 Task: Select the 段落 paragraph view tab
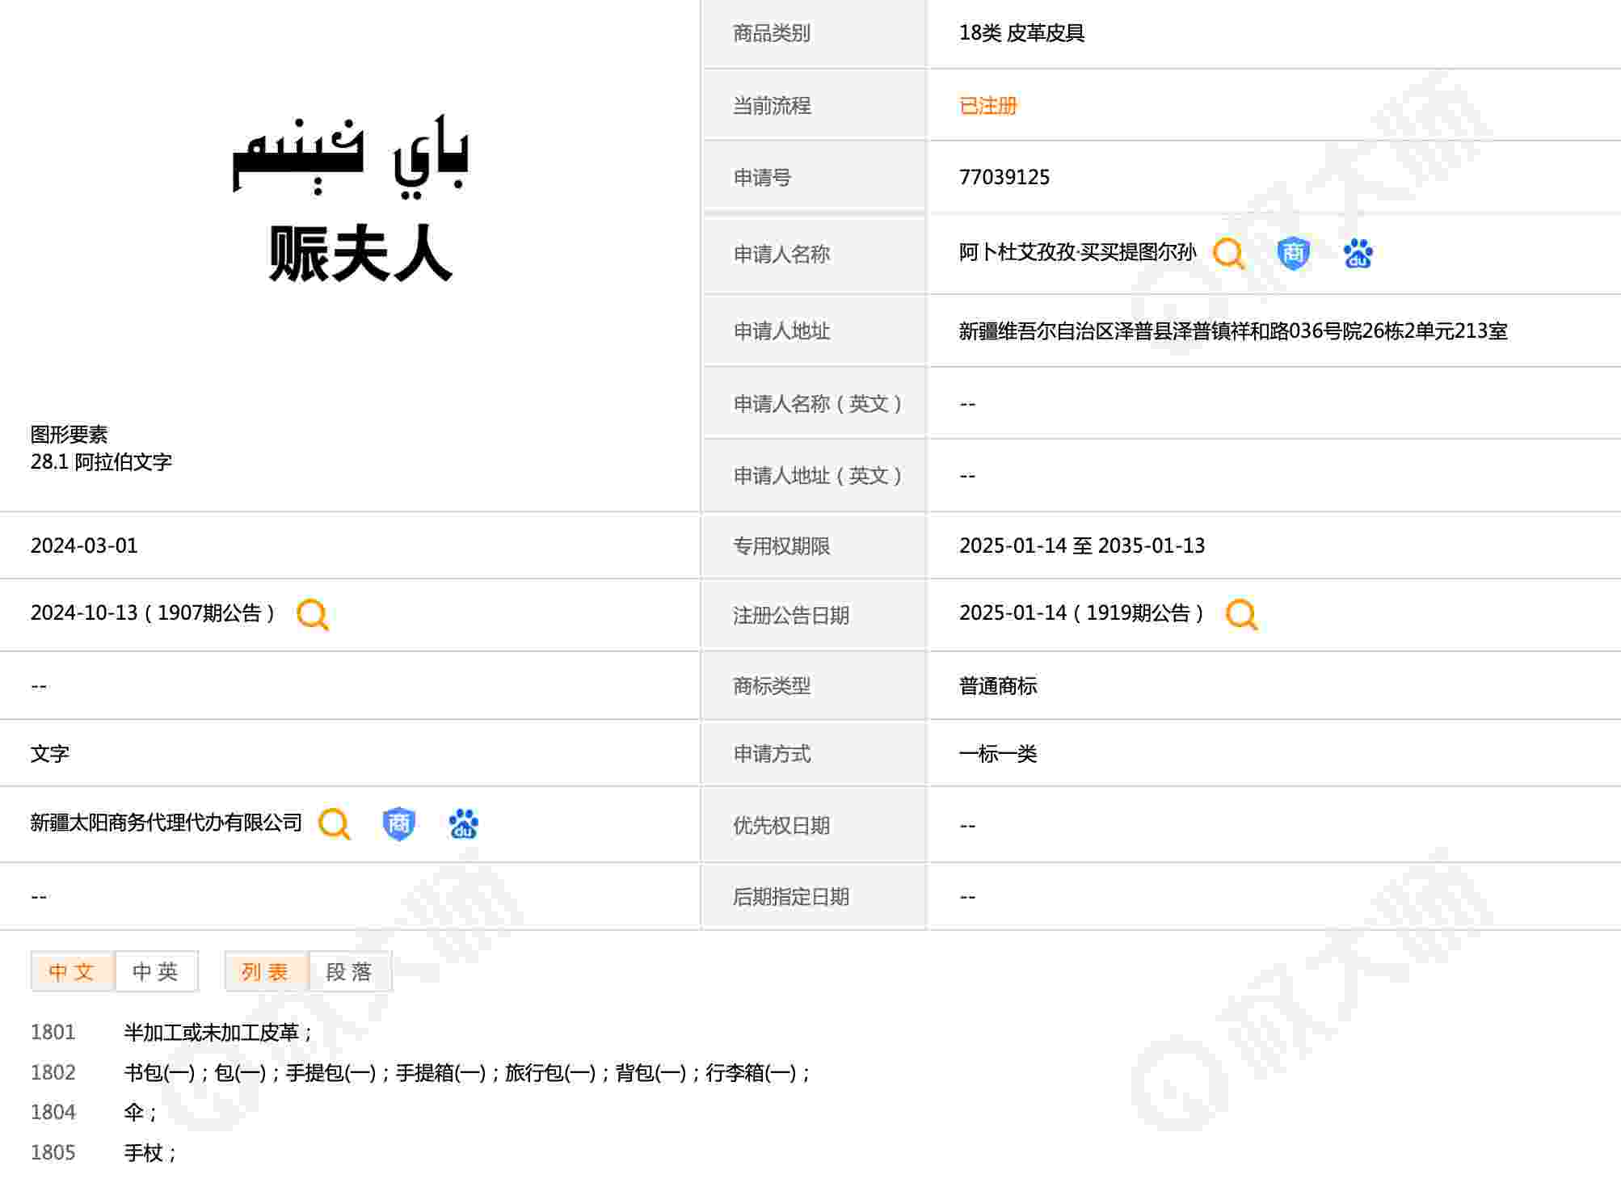350,971
